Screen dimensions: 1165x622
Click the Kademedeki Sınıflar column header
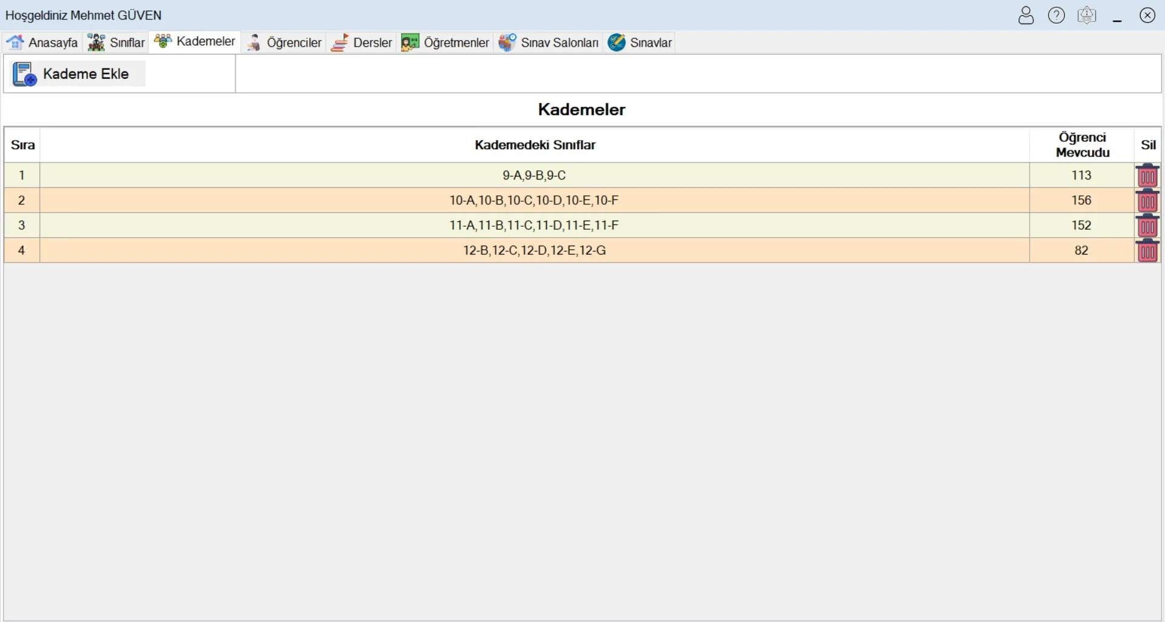click(x=535, y=145)
